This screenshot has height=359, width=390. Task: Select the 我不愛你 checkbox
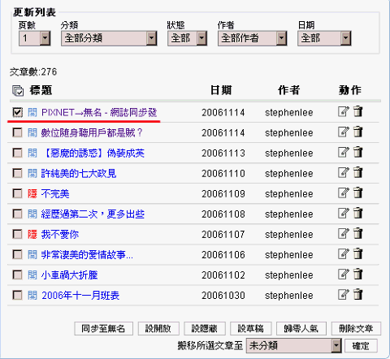pos(17,234)
